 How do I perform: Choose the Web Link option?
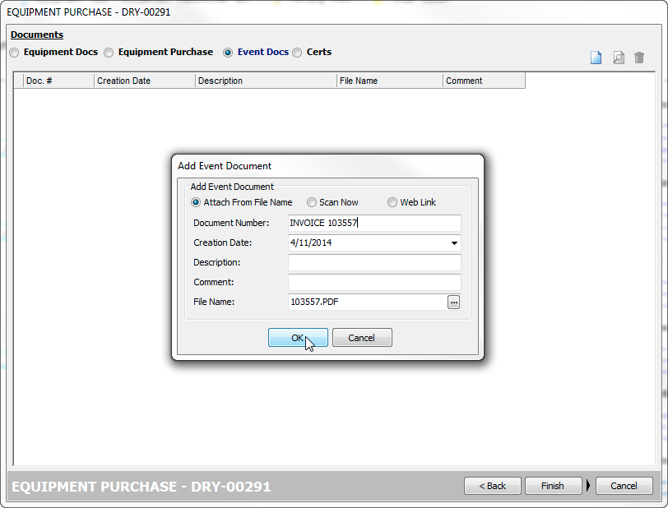click(x=392, y=202)
